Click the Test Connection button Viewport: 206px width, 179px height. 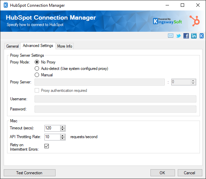pyautogui.click(x=30, y=173)
